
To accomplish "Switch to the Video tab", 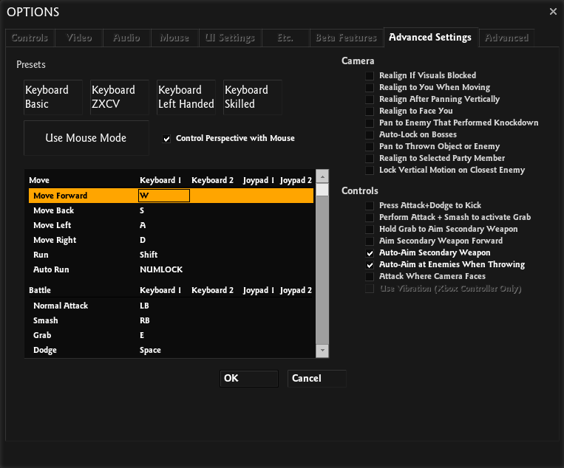I will coord(79,38).
